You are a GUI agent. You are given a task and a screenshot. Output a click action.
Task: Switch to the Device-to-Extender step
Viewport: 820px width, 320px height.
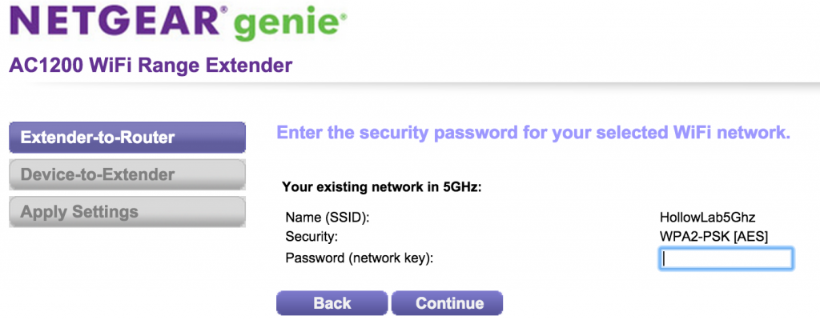[x=127, y=174]
